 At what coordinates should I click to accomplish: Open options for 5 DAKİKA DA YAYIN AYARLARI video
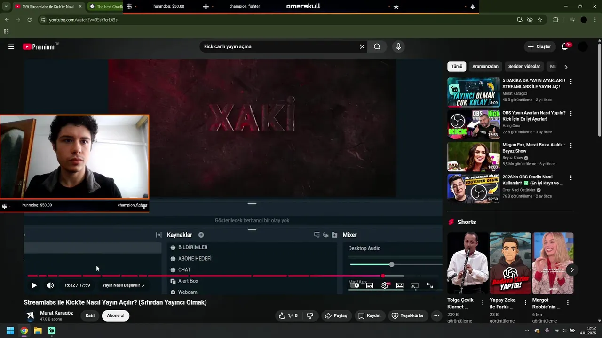tap(571, 81)
